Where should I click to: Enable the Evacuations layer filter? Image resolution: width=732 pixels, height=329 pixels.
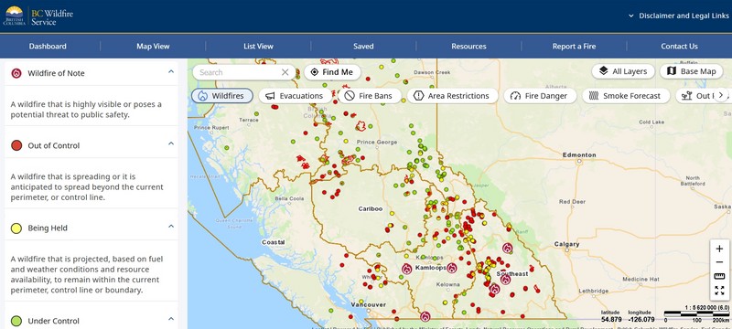(295, 96)
